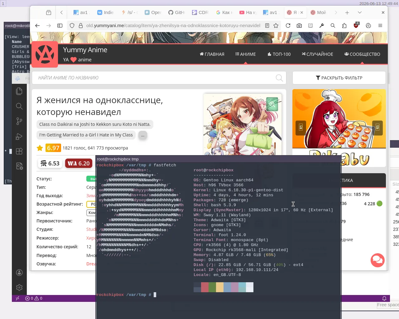Expand the list-all-tabs chevron

point(360,12)
